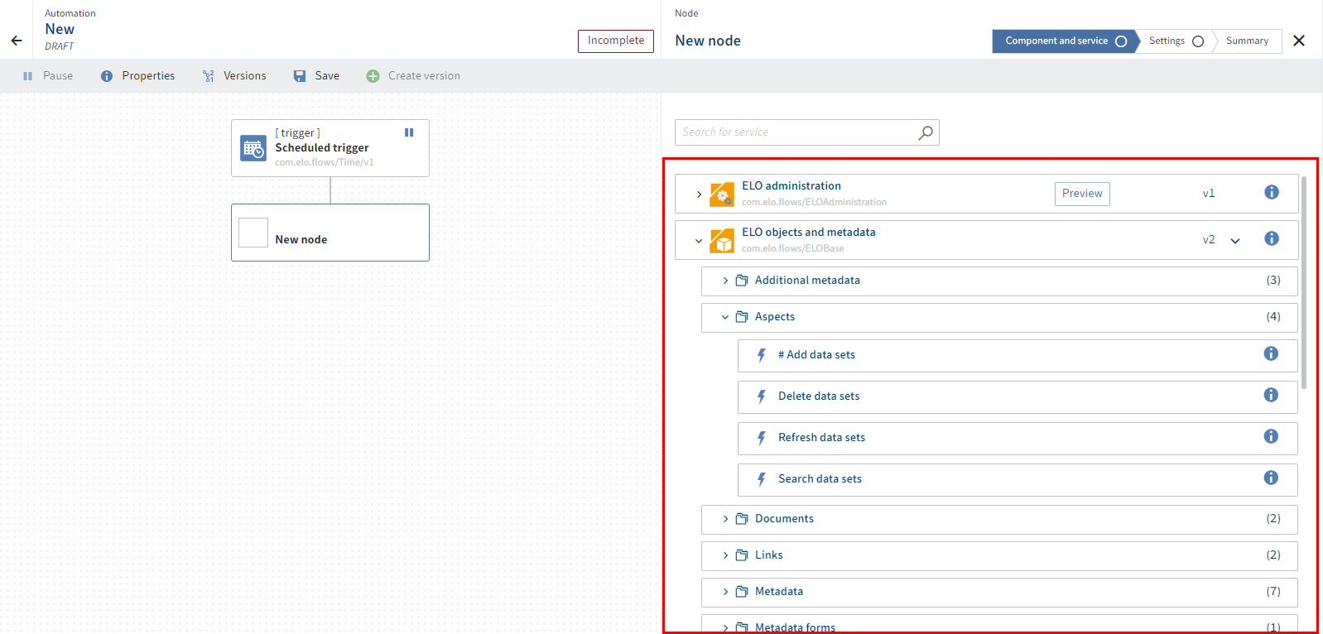Click the ELO objects and metadata cube icon
Image resolution: width=1323 pixels, height=634 pixels.
coord(722,241)
